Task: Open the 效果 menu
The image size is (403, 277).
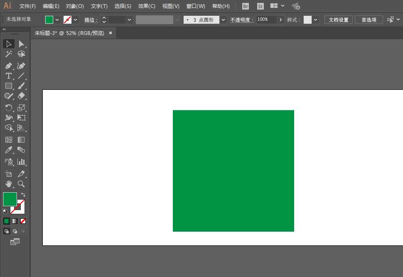Action: [146, 6]
